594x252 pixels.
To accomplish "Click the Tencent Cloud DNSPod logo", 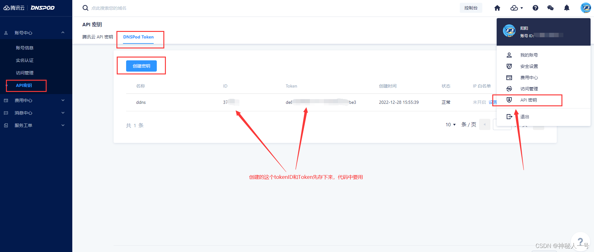I will (x=29, y=8).
